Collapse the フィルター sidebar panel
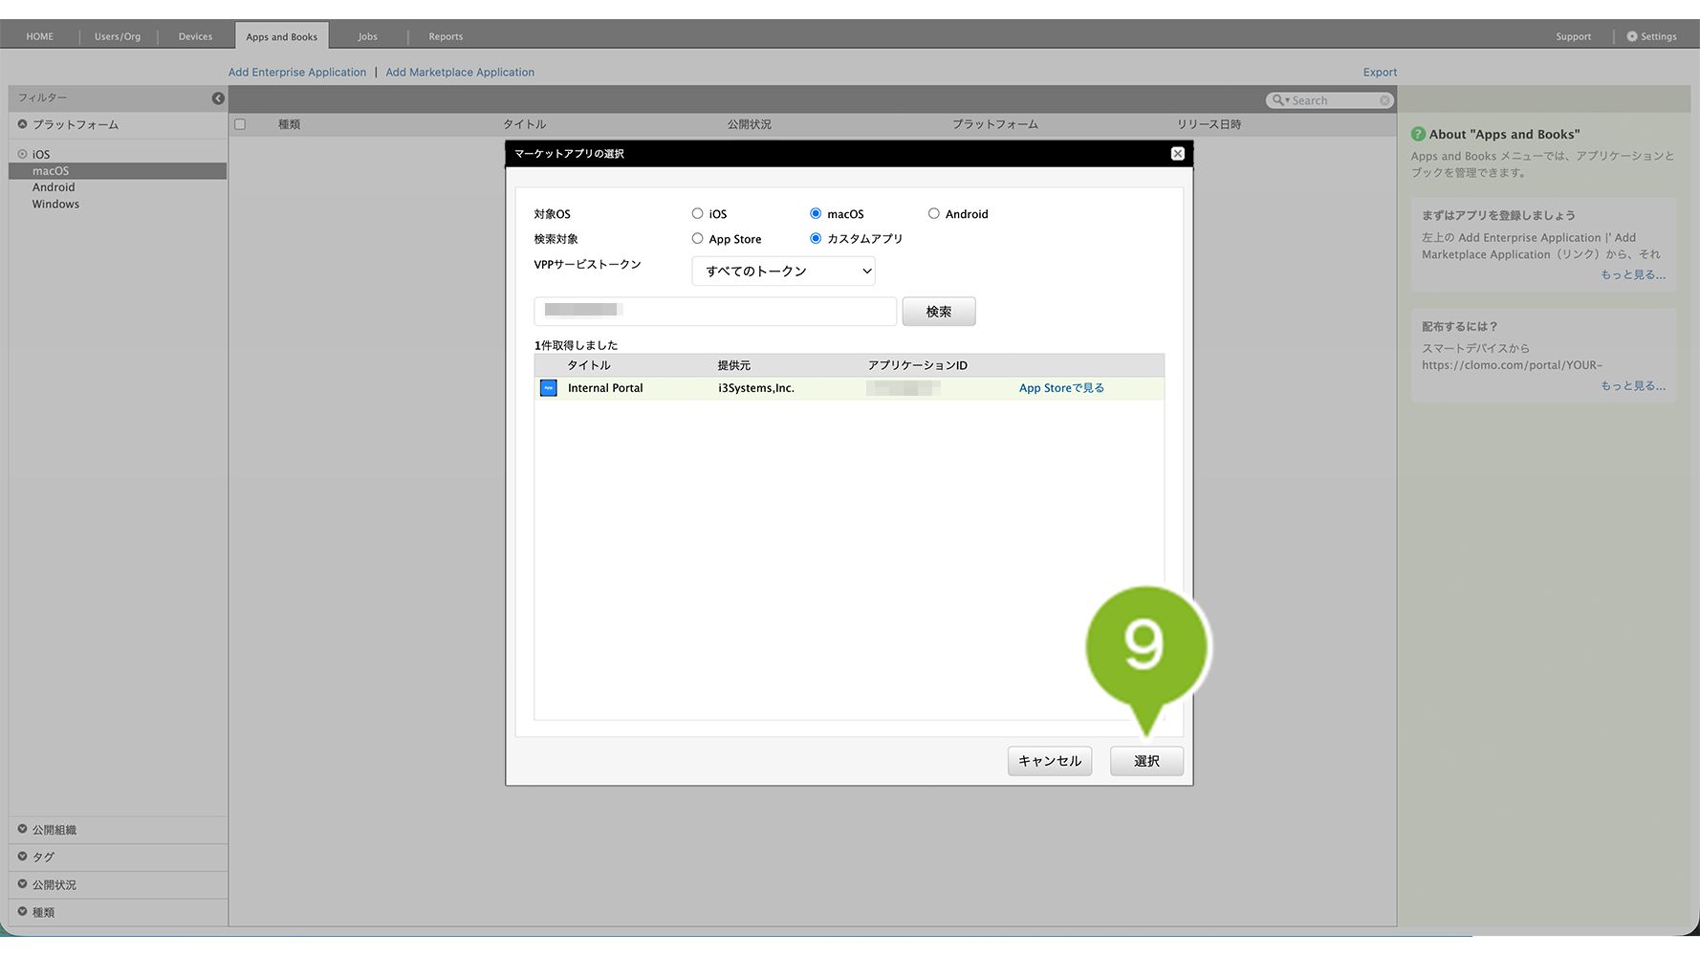 pos(218,98)
